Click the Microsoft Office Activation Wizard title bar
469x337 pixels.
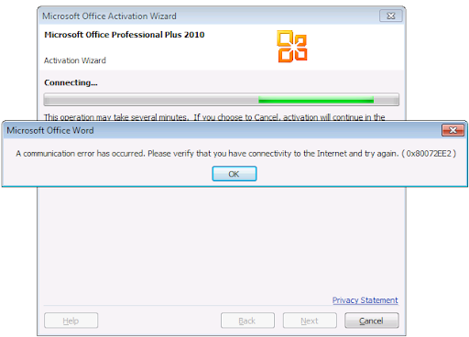click(x=209, y=16)
